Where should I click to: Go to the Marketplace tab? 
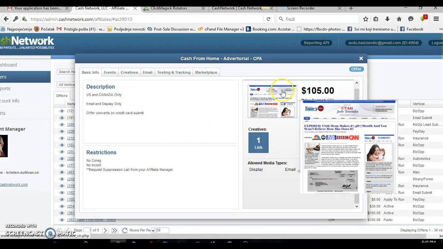point(206,72)
